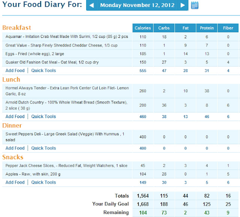
Task: Click the Monday November 12, 2012 date label
Action: pos(137,5)
